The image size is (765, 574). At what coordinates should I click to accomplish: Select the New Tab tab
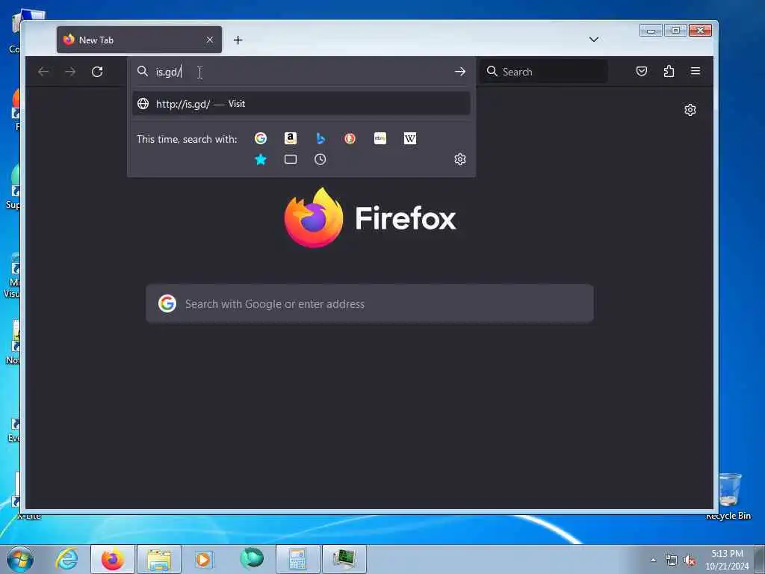(139, 40)
